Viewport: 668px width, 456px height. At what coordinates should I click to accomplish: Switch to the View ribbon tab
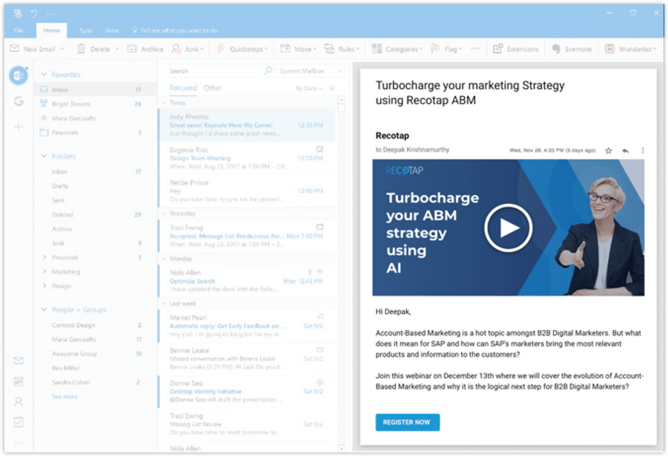click(x=112, y=30)
